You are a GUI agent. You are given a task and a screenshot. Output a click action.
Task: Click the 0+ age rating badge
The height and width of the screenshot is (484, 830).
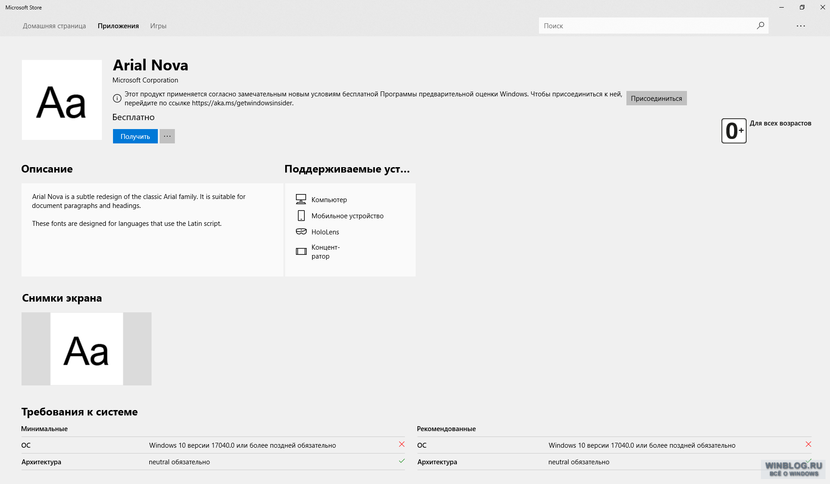(734, 131)
